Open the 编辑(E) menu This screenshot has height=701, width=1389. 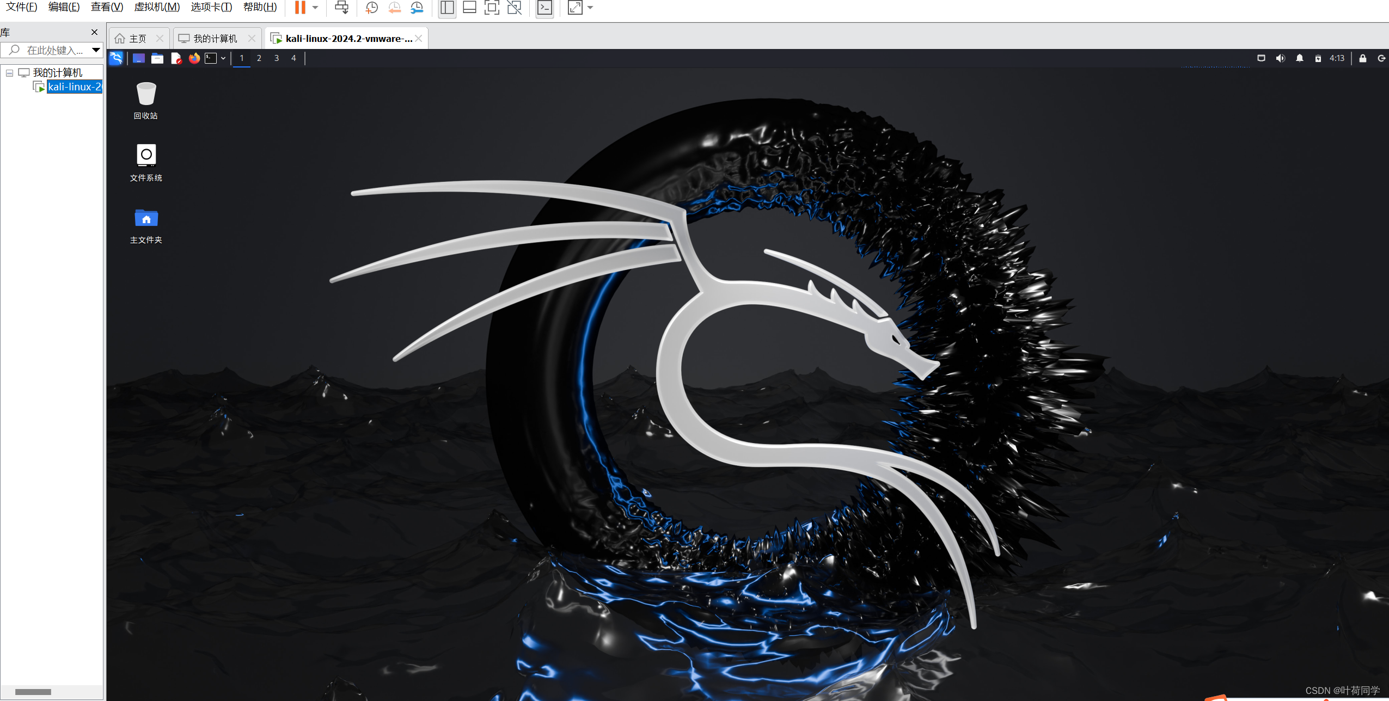[x=64, y=7]
